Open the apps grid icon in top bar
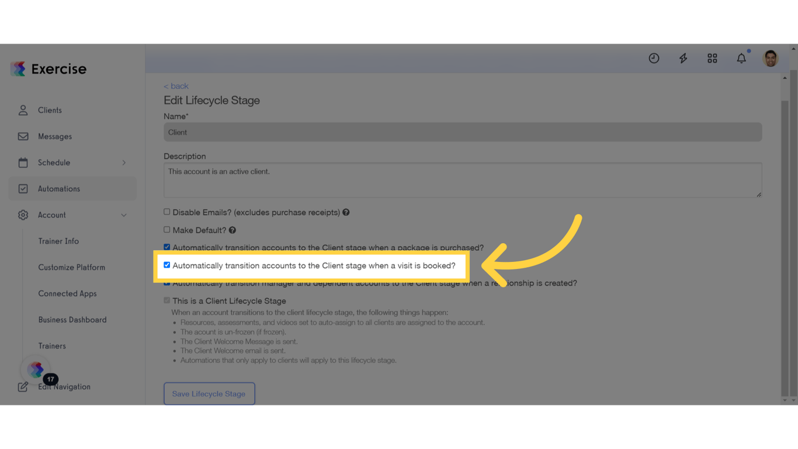This screenshot has width=798, height=449. click(x=712, y=58)
